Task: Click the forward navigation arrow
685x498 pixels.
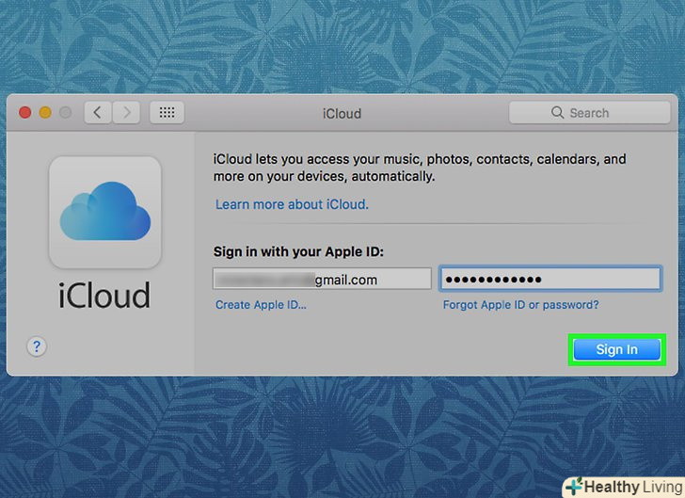Action: pyautogui.click(x=126, y=113)
